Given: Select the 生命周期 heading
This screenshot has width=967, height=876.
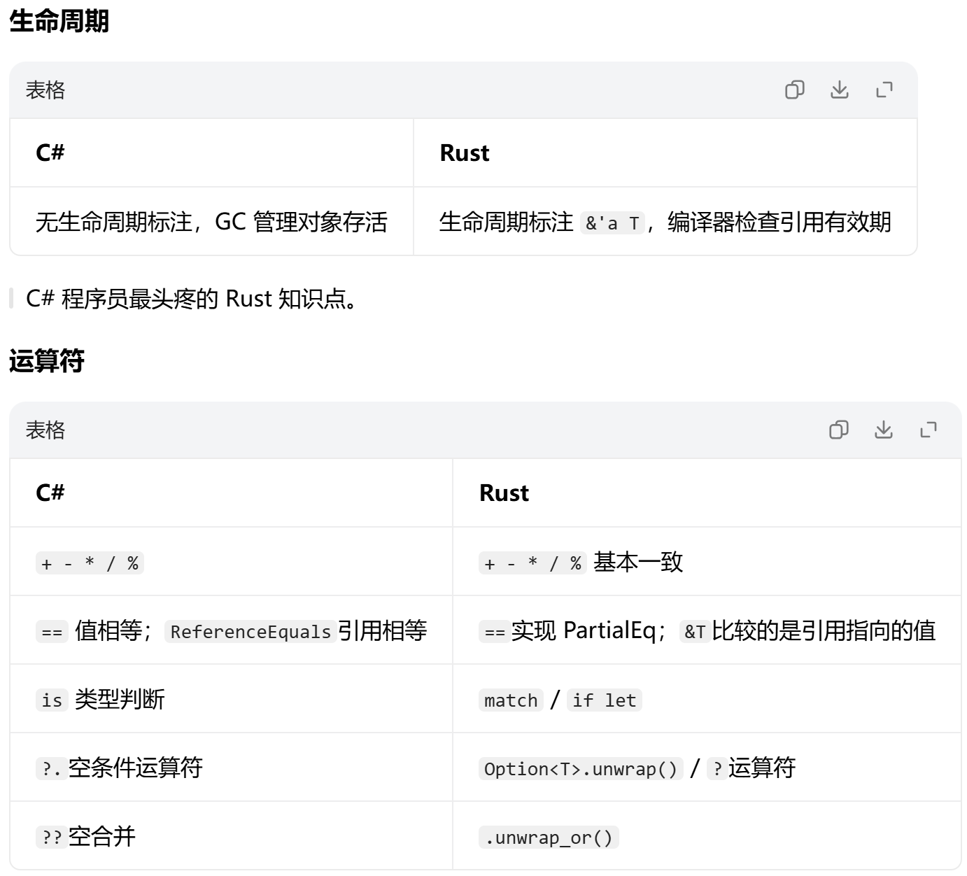Looking at the screenshot, I should pyautogui.click(x=59, y=21).
